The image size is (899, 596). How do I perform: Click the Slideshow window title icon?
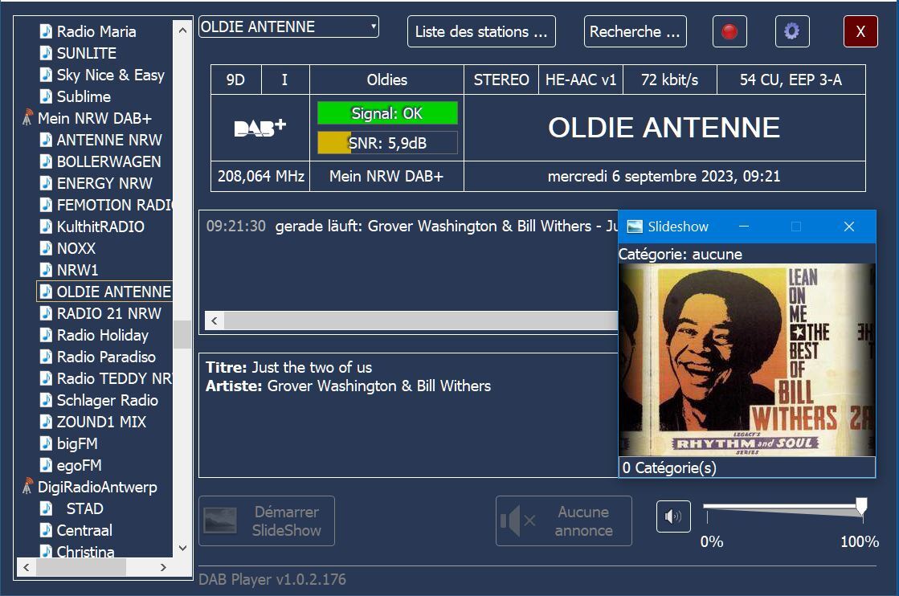635,227
